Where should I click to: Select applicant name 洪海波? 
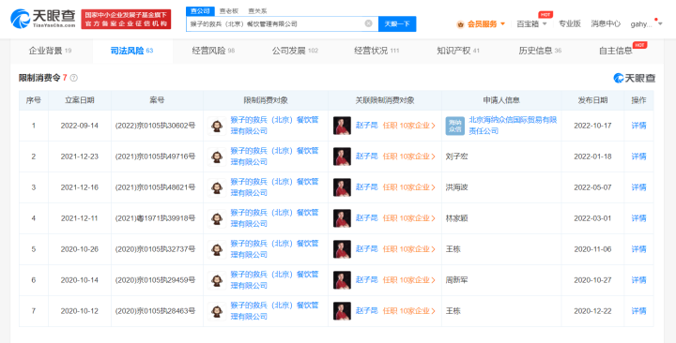click(x=456, y=187)
